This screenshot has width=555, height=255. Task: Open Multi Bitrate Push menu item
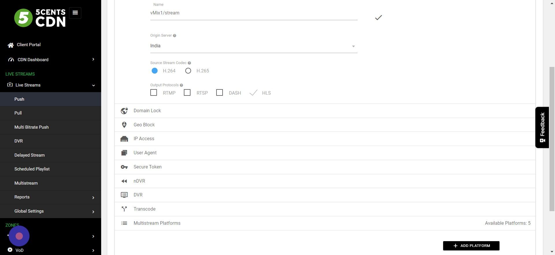pos(51,127)
